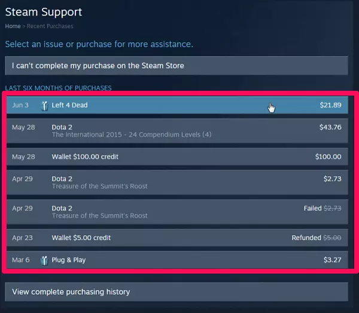This screenshot has height=313, width=359.
Task: Click The International 2015 Compendium subtitle
Action: coord(132,134)
